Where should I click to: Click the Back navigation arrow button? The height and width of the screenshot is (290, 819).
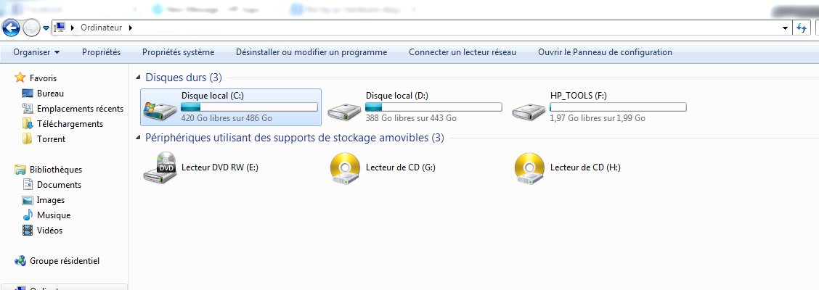12,28
